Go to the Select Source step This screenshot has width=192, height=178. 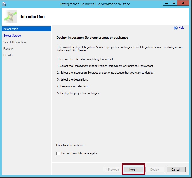point(12,36)
